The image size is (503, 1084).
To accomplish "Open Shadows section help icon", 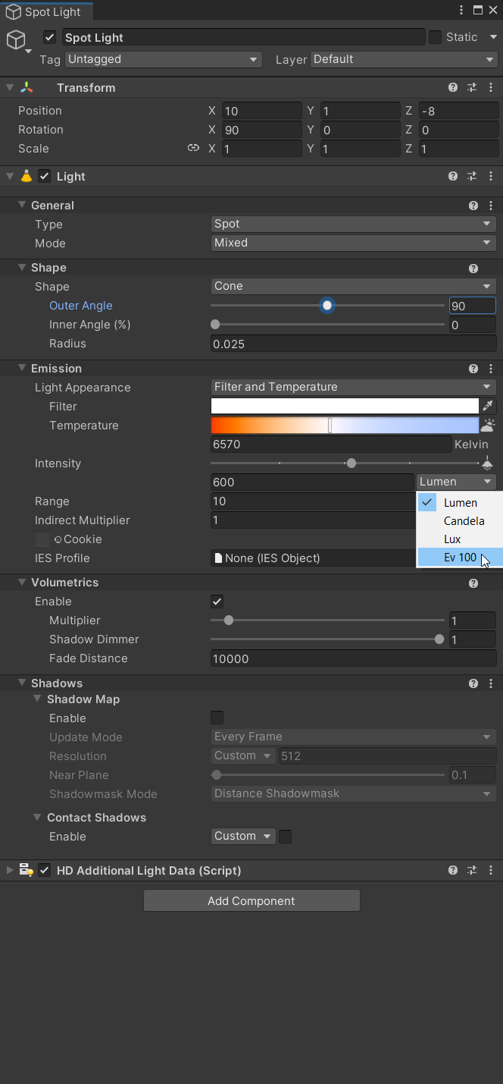I will 473,683.
